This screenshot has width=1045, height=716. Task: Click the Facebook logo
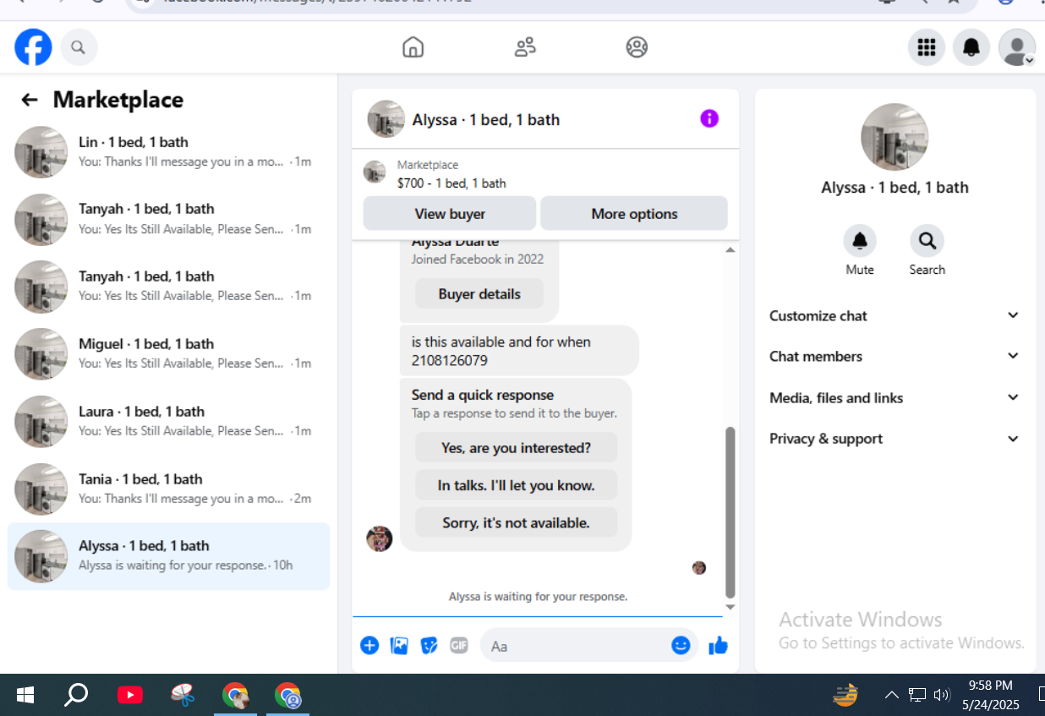(33, 47)
